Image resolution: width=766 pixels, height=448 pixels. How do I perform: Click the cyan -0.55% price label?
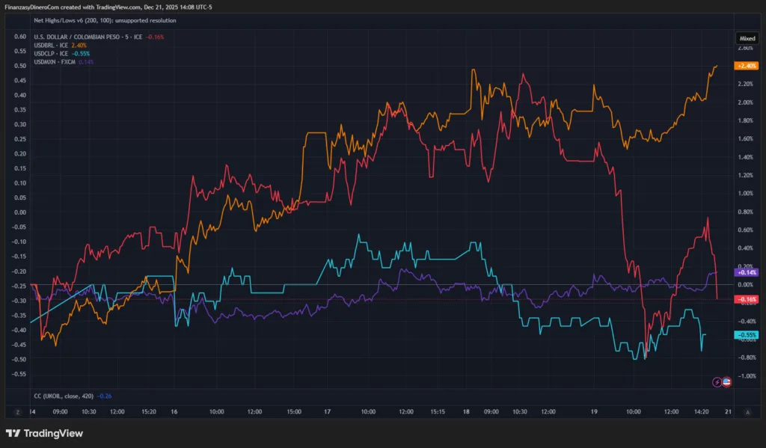click(x=747, y=334)
